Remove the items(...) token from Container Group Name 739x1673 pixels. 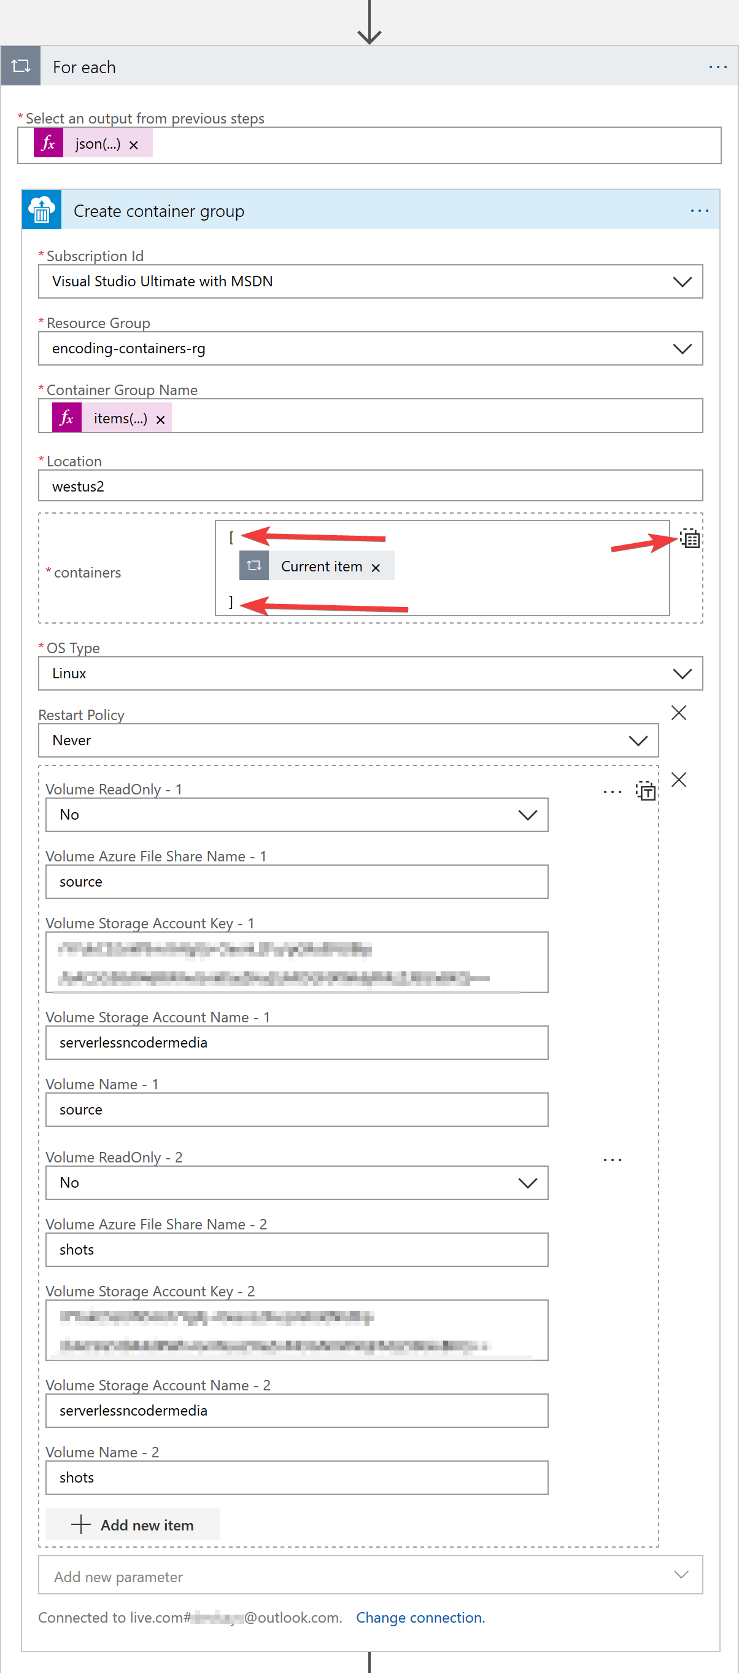point(160,418)
